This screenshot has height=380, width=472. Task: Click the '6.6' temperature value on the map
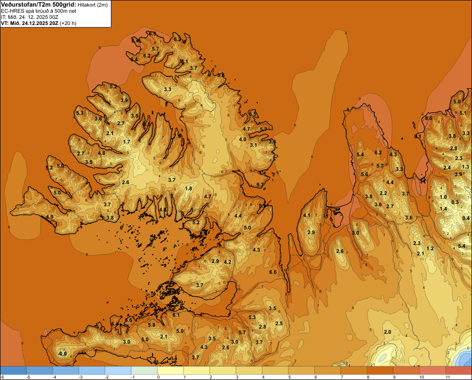pyautogui.click(x=273, y=272)
